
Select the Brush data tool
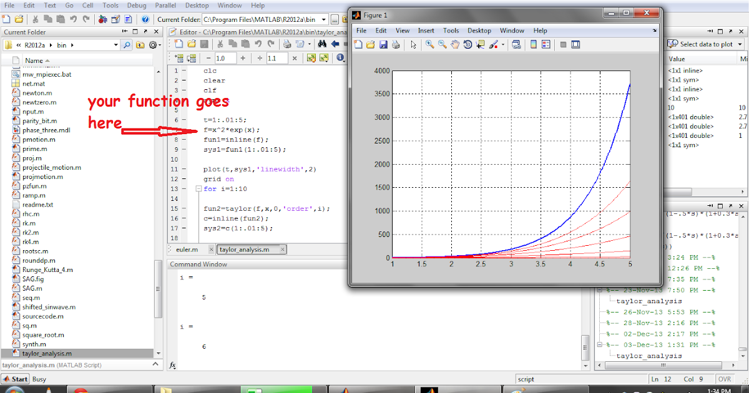point(492,44)
